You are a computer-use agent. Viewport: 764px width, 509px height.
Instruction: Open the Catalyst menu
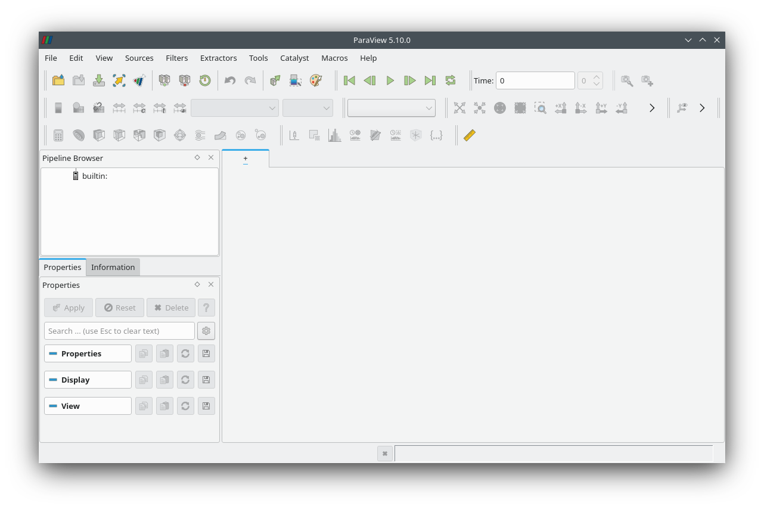[x=294, y=58]
